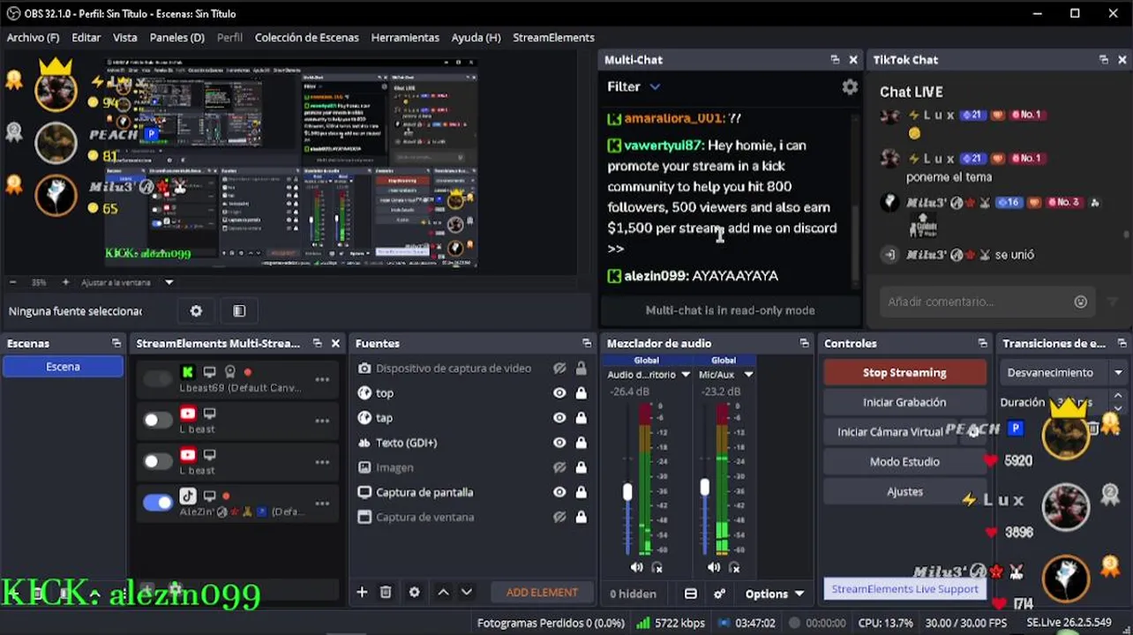Viewport: 1133px width, 635px height.
Task: Click Iniciar Cámara Virtual button
Action: tap(889, 432)
